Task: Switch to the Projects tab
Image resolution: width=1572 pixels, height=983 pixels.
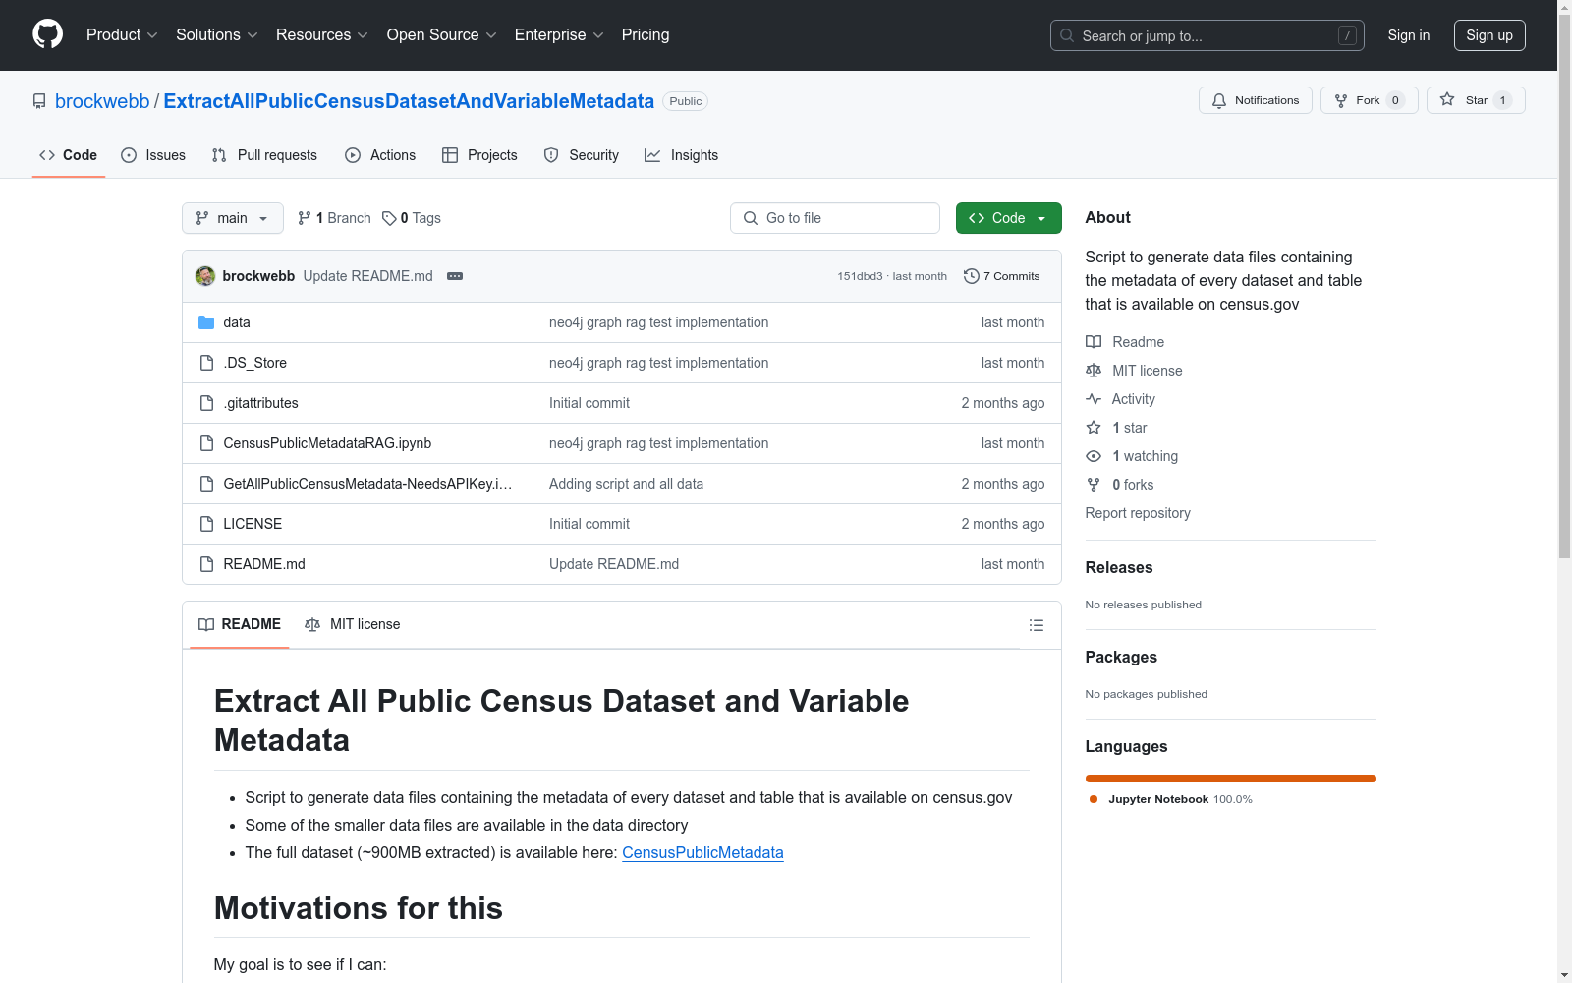Action: (479, 155)
